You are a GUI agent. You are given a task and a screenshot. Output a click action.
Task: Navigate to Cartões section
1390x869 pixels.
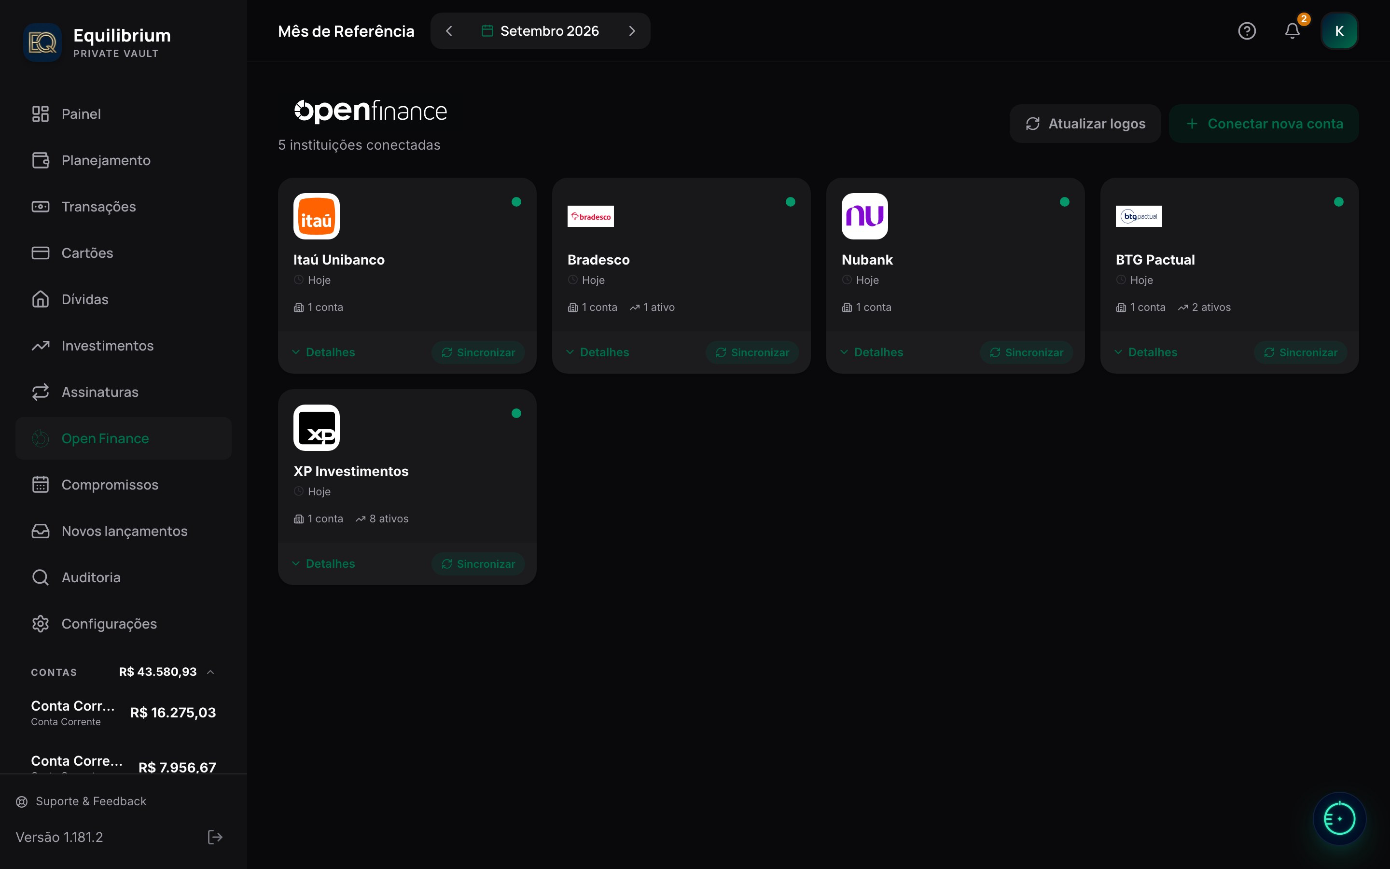[x=124, y=253]
